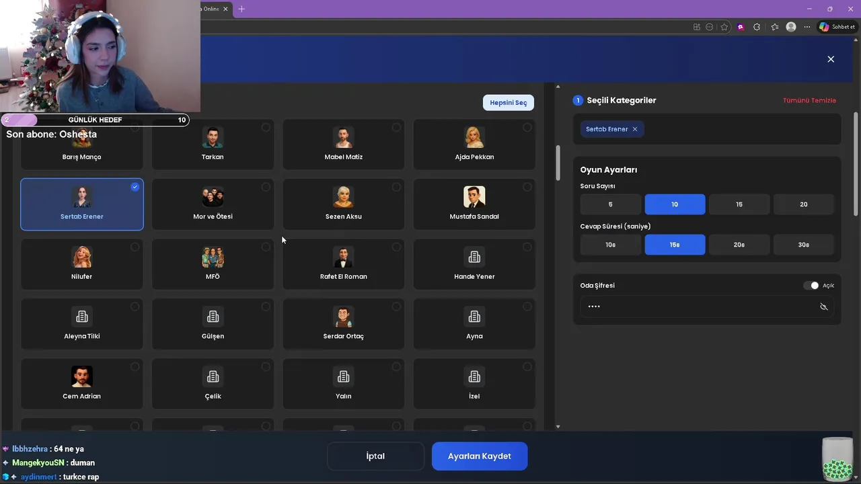Click the Mor ve Ötesi band avatar
The image size is (861, 484).
click(x=213, y=197)
